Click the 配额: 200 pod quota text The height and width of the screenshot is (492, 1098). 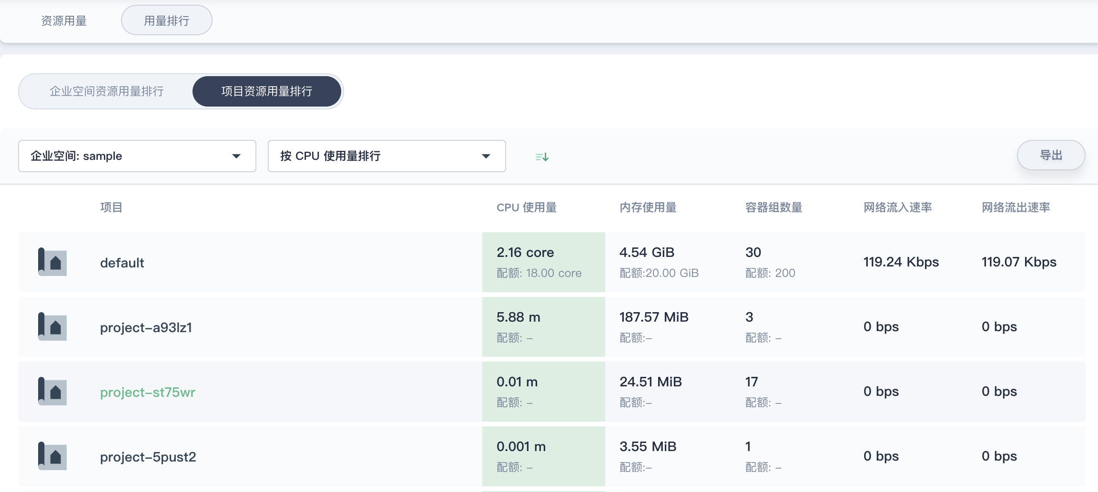(x=770, y=273)
